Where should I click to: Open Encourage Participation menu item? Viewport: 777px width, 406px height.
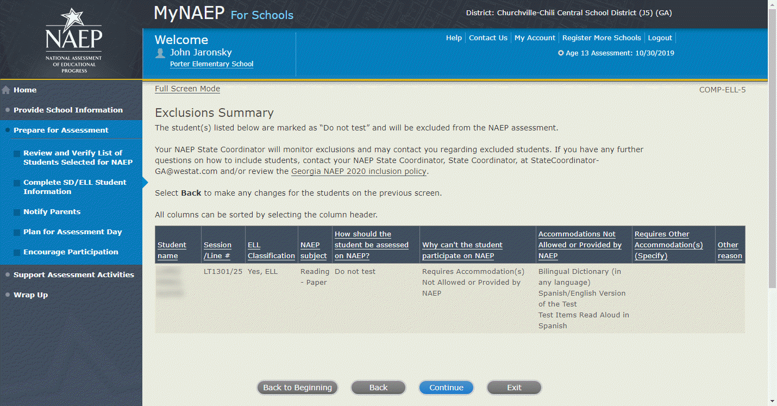[x=71, y=252]
